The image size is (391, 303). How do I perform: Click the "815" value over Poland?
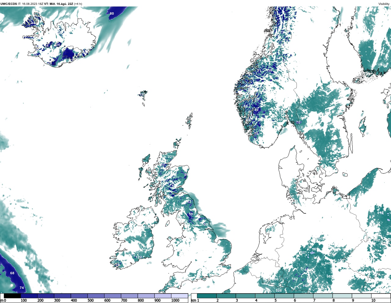click(x=380, y=213)
